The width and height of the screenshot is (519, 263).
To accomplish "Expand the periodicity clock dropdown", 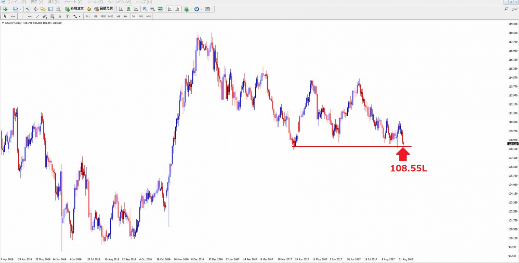I will pyautogui.click(x=202, y=9).
